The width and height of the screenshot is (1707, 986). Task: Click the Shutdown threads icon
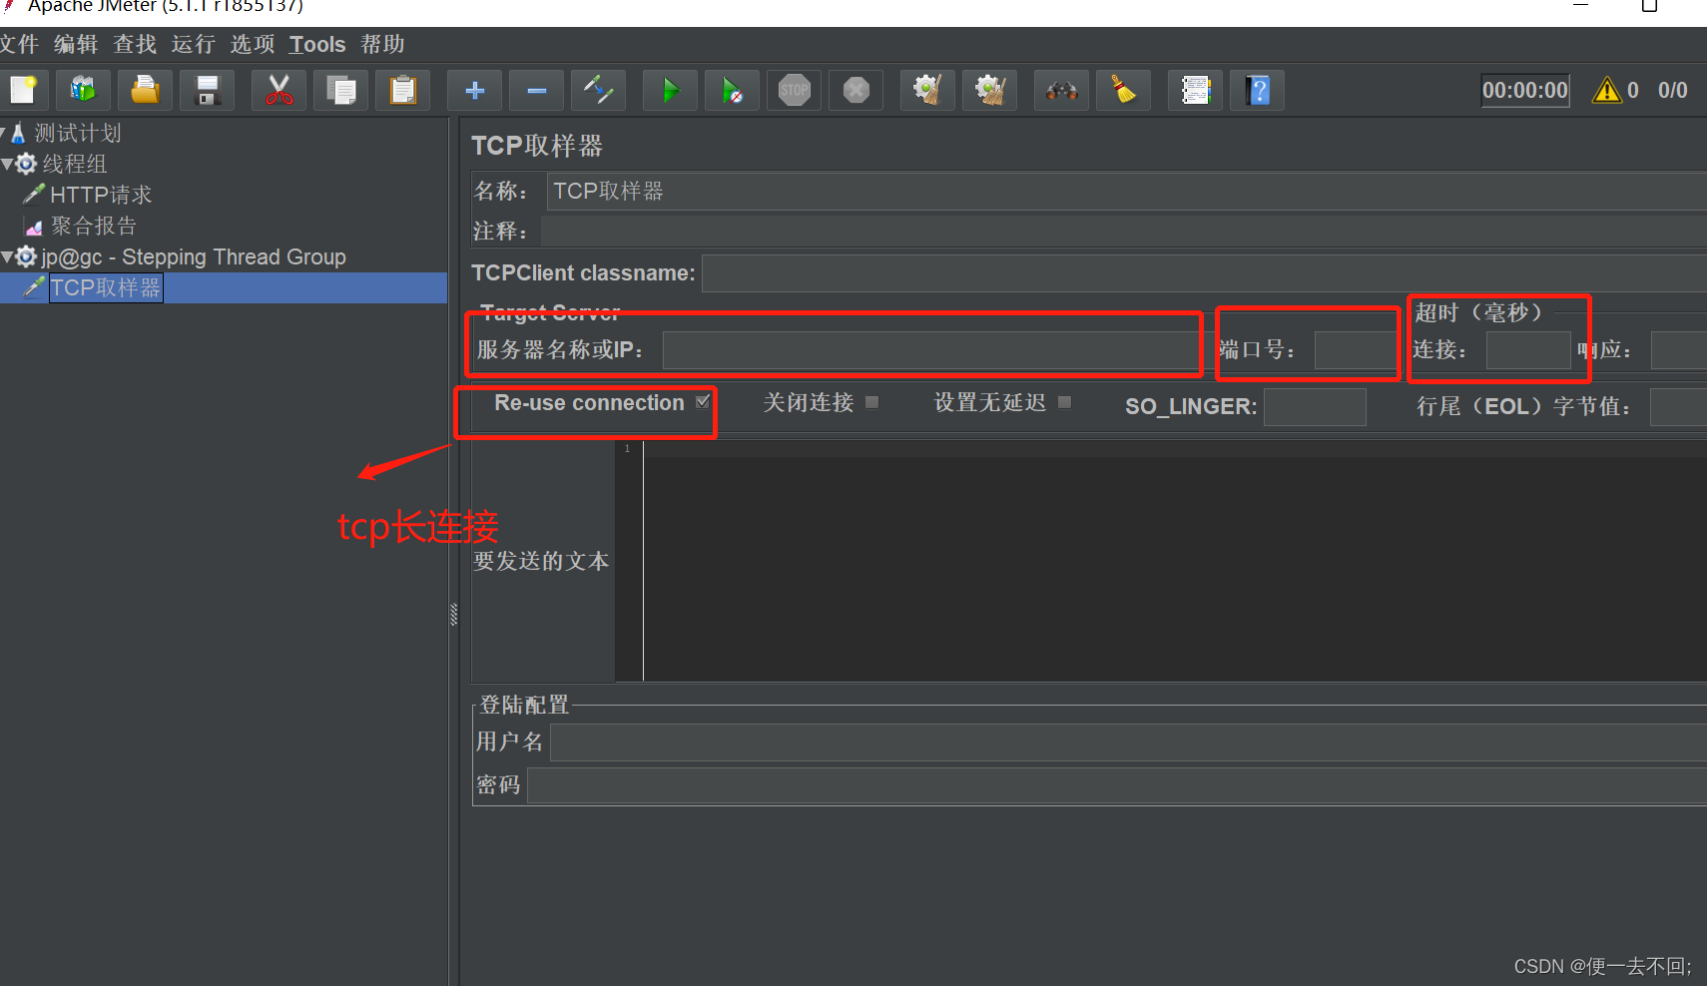pos(856,91)
